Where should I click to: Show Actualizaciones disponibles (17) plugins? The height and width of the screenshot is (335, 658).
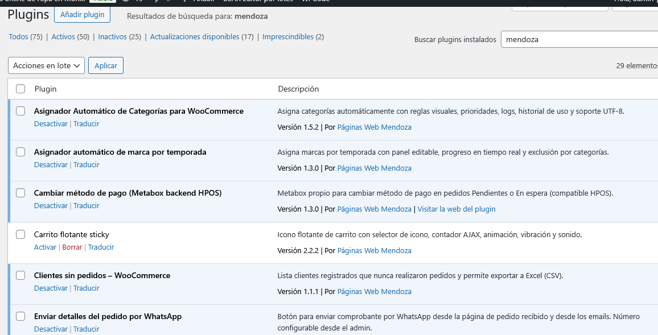click(202, 36)
